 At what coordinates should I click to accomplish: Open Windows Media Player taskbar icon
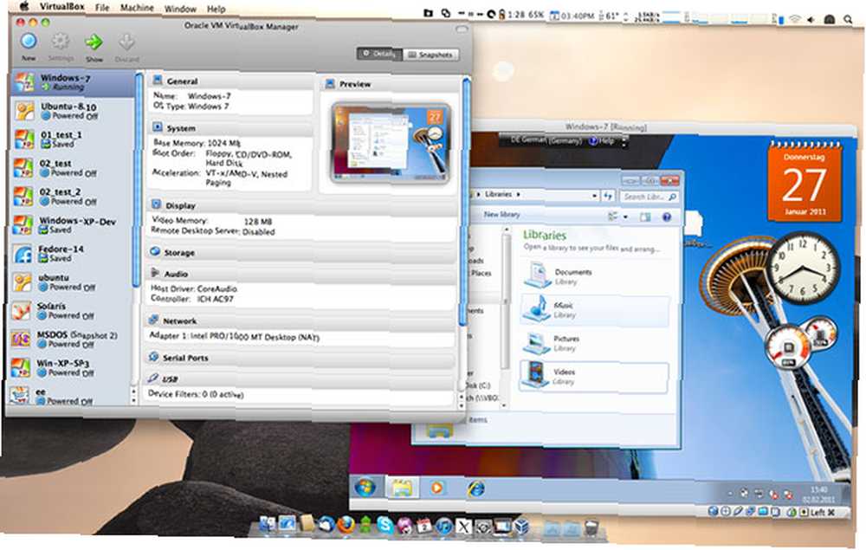coord(436,488)
